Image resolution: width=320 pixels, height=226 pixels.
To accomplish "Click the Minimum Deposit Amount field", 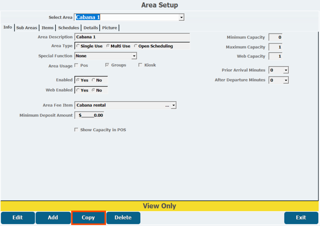I will pyautogui.click(x=89, y=115).
